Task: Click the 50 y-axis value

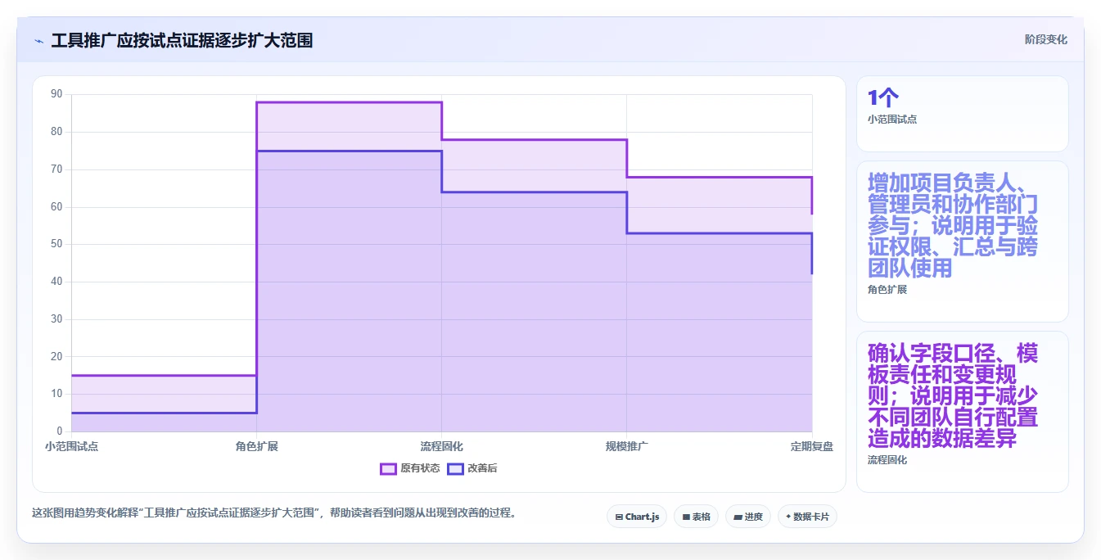Action: click(56, 244)
